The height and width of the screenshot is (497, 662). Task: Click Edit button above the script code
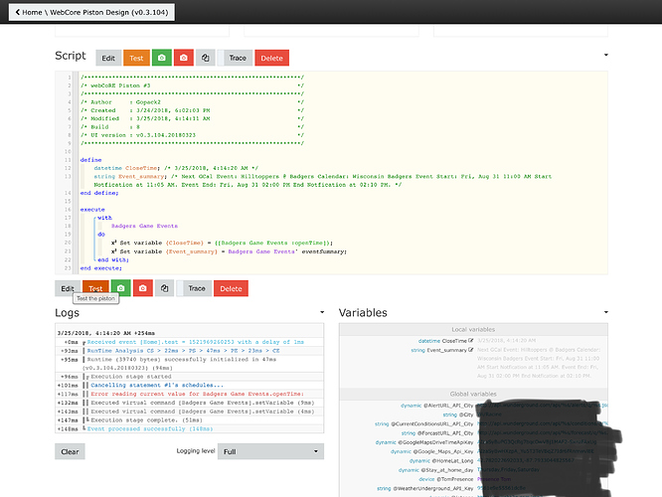(x=108, y=58)
